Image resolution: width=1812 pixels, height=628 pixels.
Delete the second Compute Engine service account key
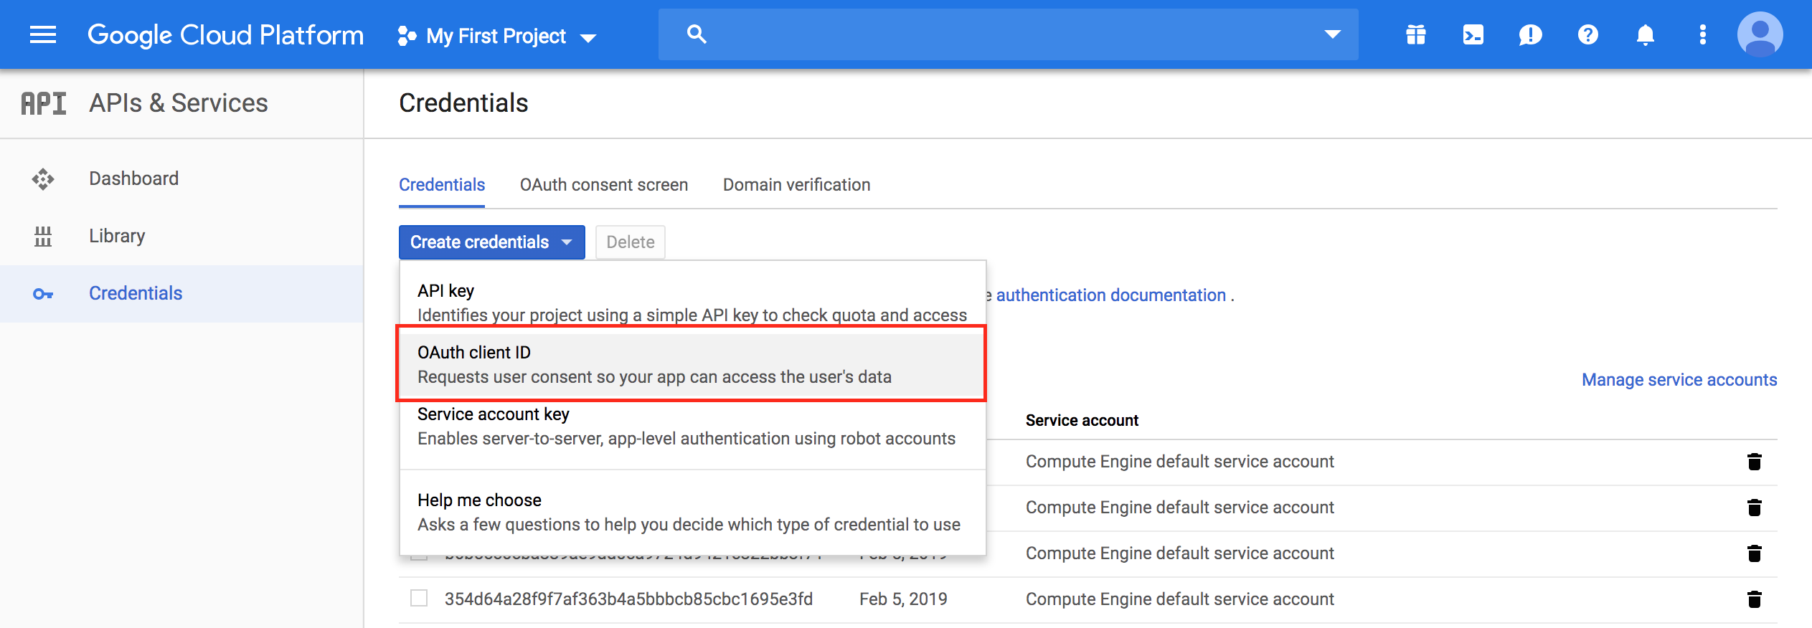click(1755, 508)
